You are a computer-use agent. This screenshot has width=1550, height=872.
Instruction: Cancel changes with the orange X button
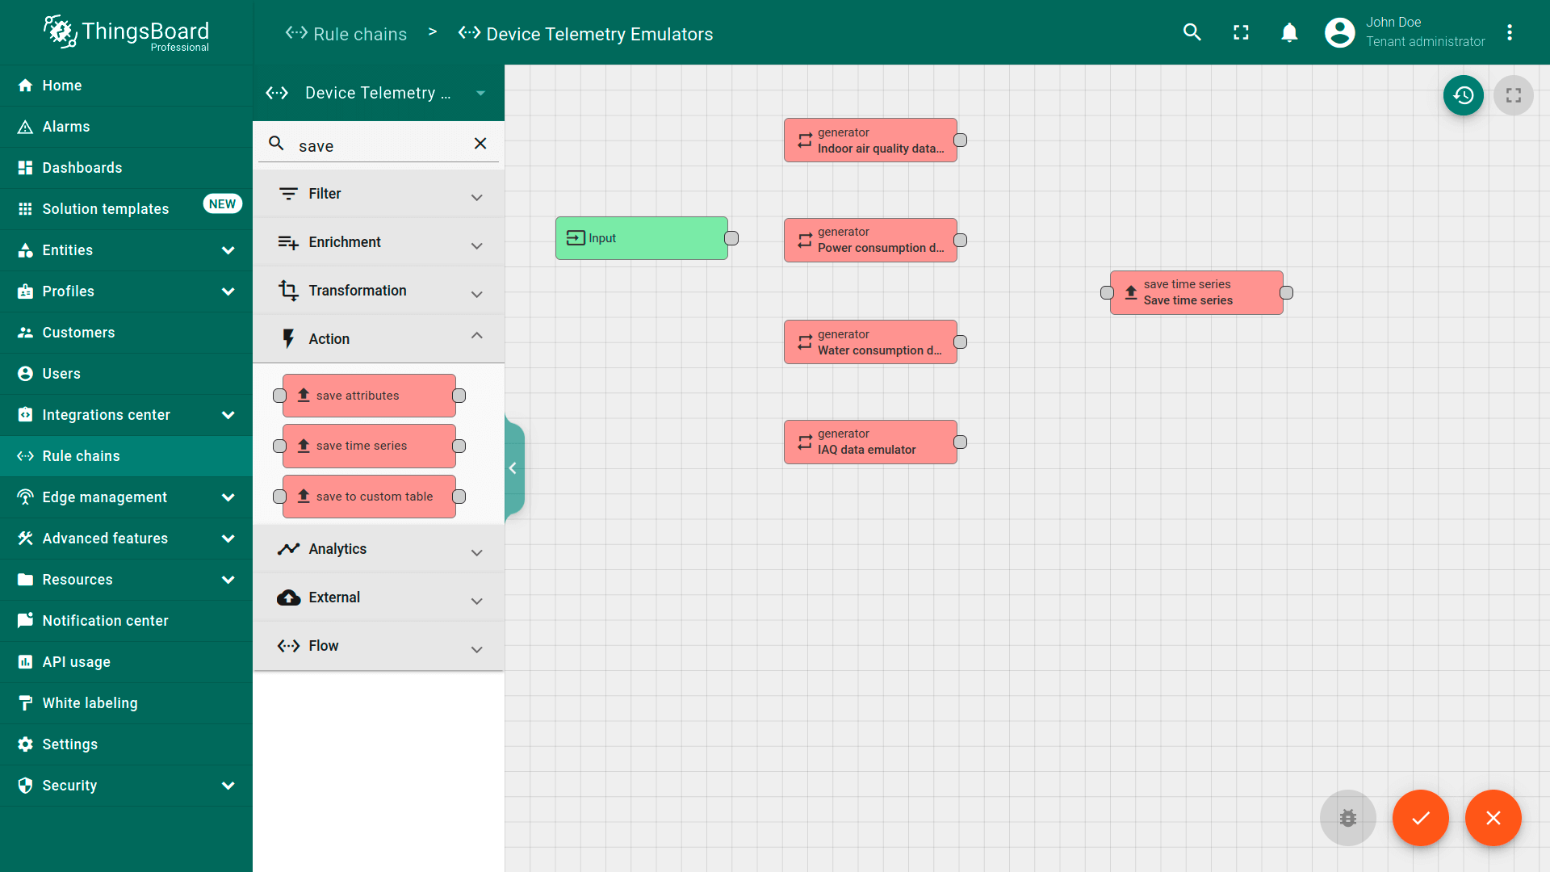click(1493, 817)
